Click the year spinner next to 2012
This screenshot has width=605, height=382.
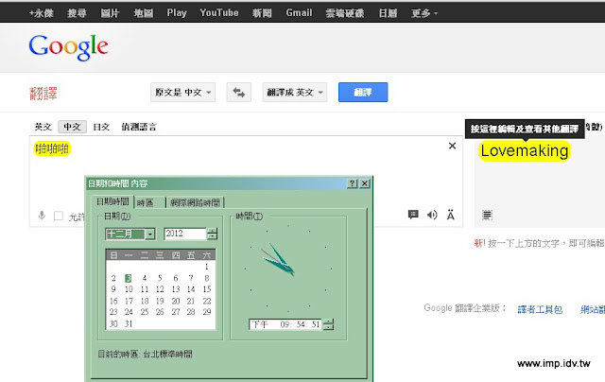click(x=212, y=234)
